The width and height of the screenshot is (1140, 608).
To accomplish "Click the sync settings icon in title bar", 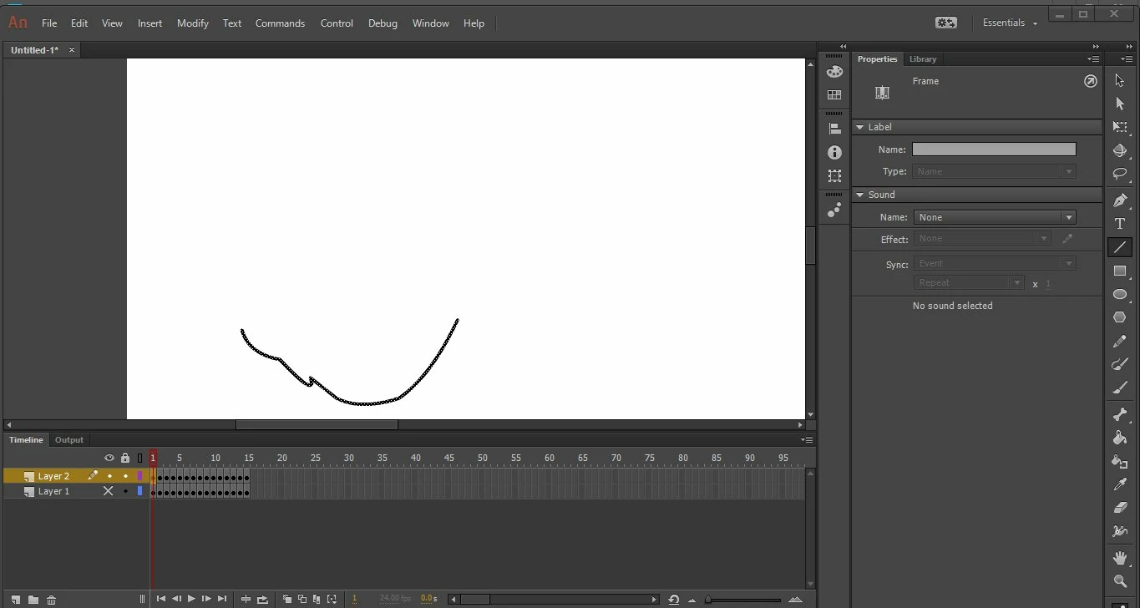I will pyautogui.click(x=946, y=23).
